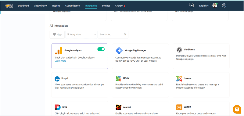Click the REVE Chat logo icon
This screenshot has width=244, height=116.
pos(9,6)
